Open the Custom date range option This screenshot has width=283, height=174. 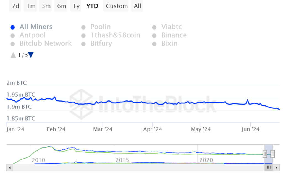[x=117, y=6]
